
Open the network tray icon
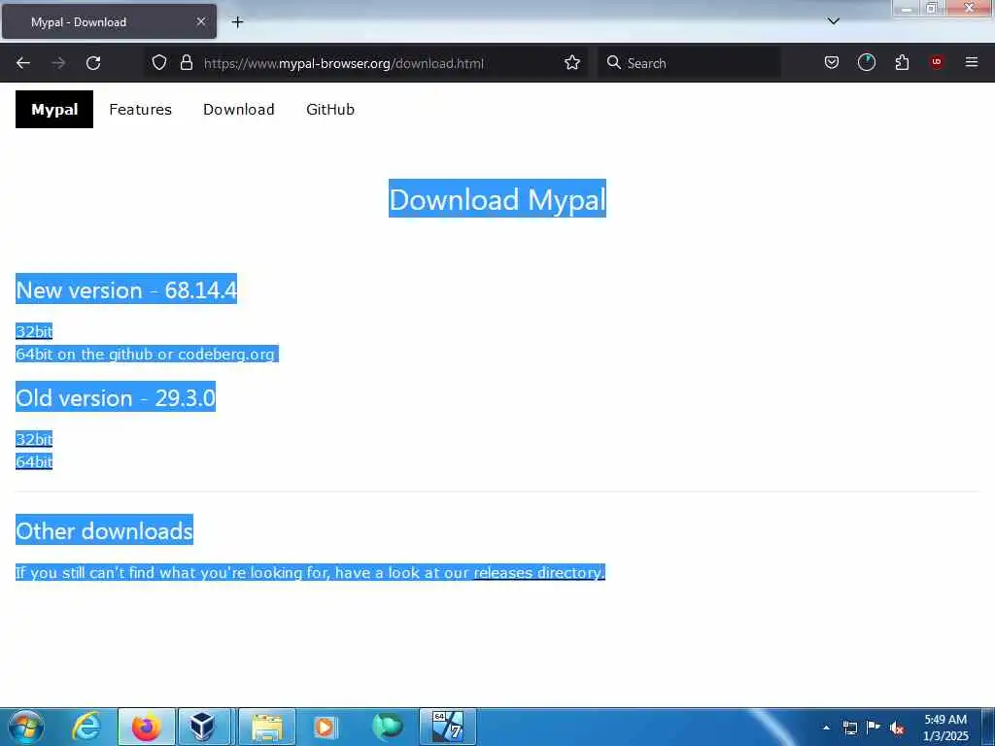pos(849,728)
